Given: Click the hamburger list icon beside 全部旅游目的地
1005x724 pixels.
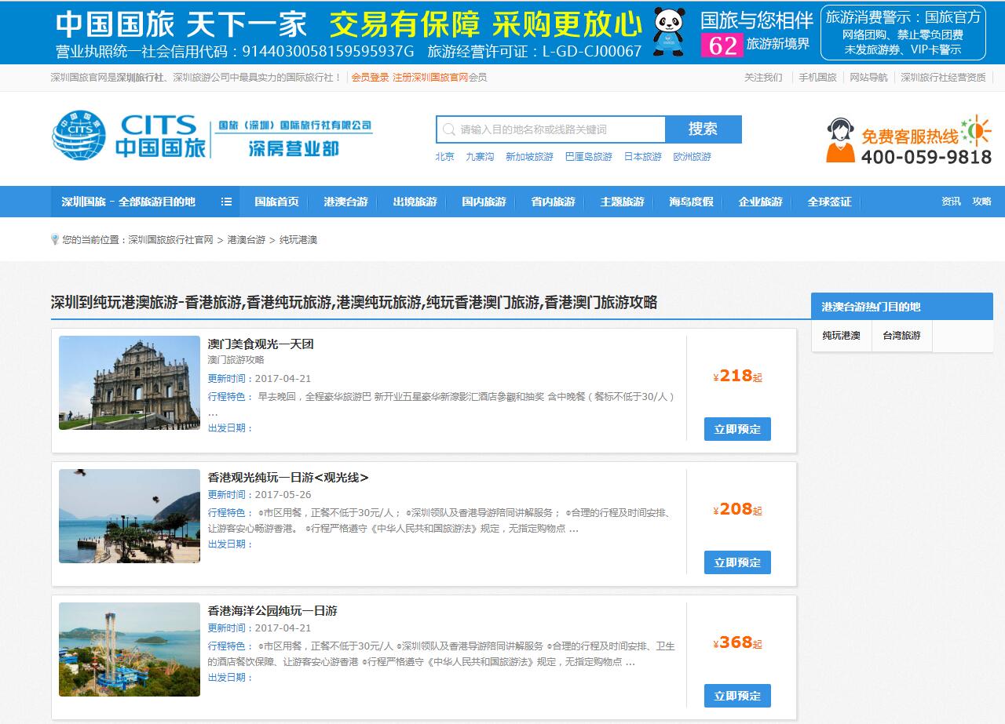Looking at the screenshot, I should pyautogui.click(x=226, y=202).
